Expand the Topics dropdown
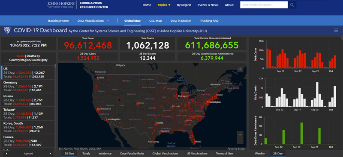 (164, 5)
